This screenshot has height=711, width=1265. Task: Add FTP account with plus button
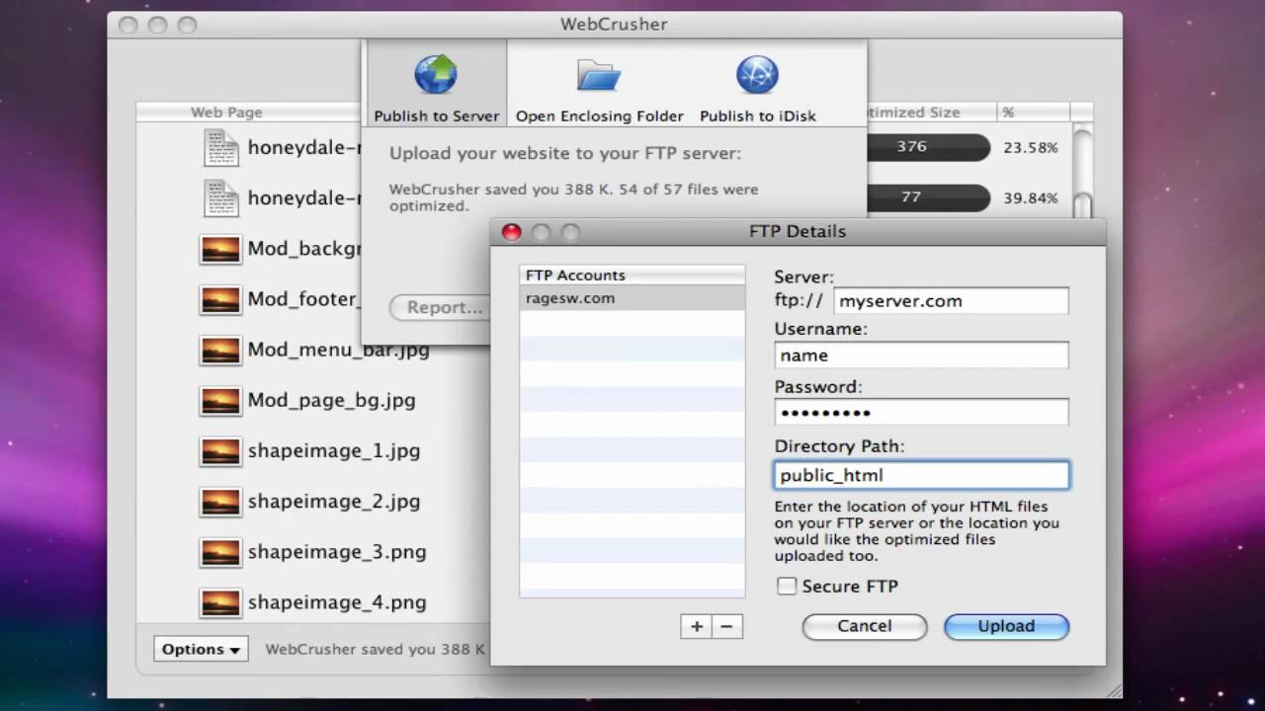697,626
